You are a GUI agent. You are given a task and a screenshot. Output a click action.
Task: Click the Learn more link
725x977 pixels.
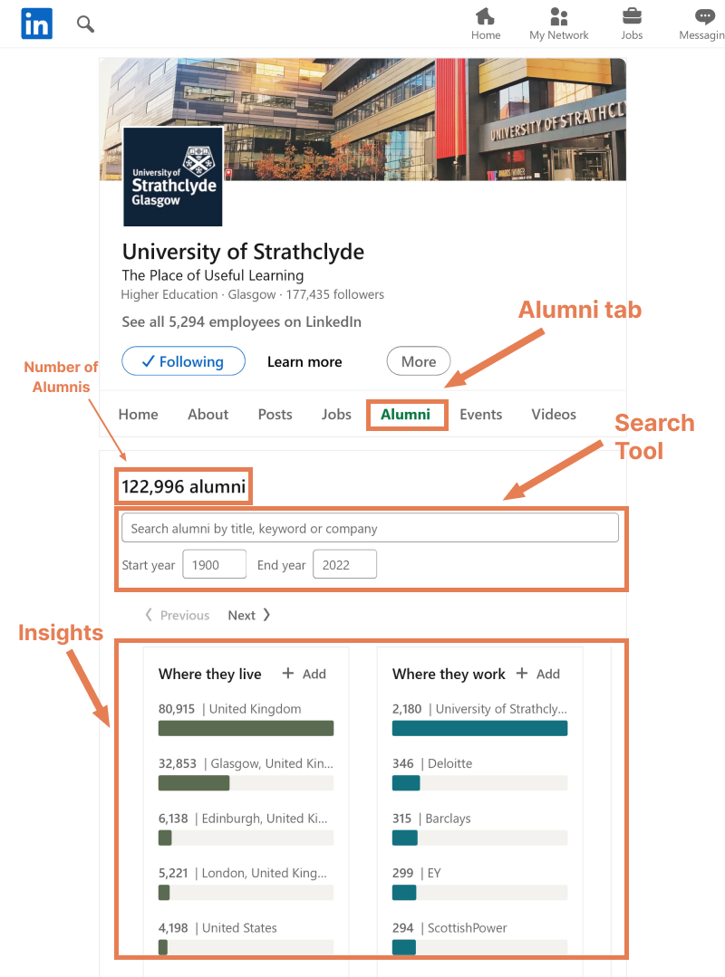304,361
